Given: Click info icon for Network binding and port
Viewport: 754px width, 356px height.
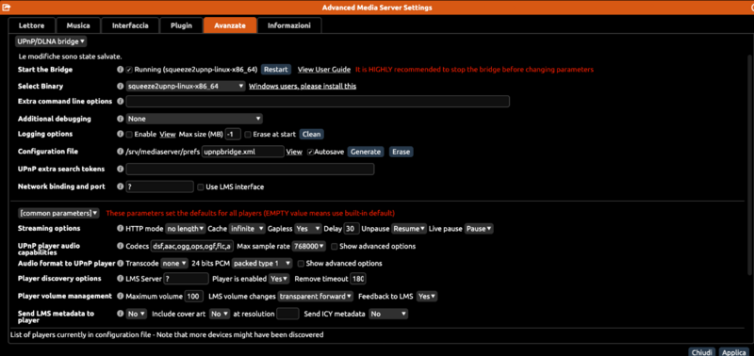Looking at the screenshot, I should tap(121, 186).
